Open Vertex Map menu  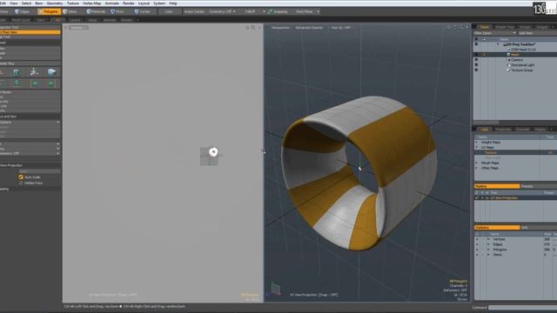click(x=91, y=3)
